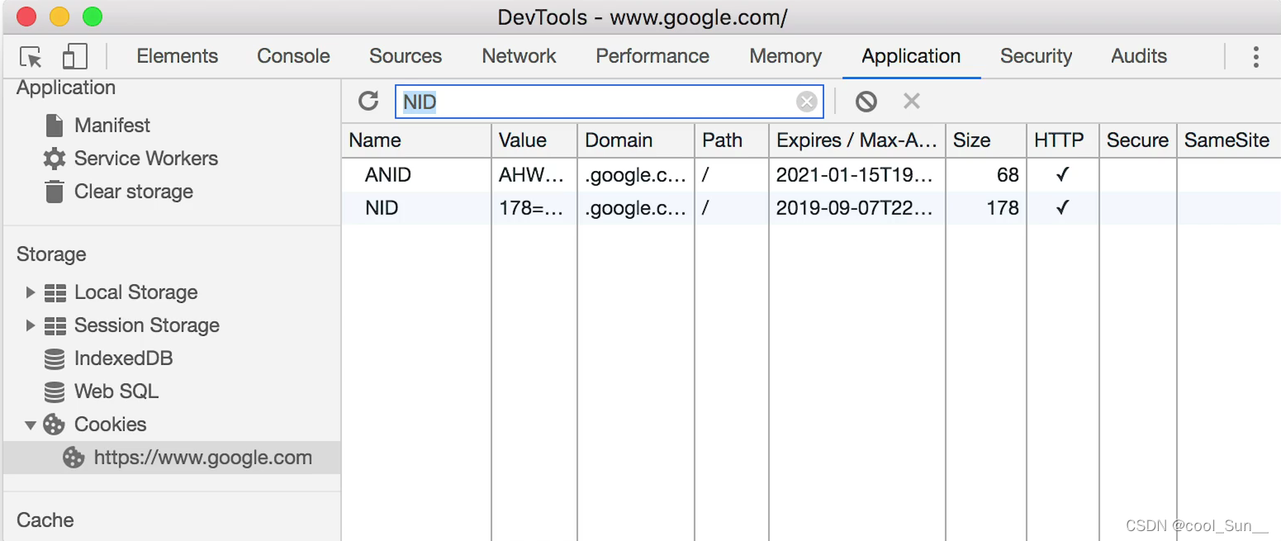Image resolution: width=1281 pixels, height=541 pixels.
Task: Select Local Storage in the sidebar
Action: [x=136, y=292]
